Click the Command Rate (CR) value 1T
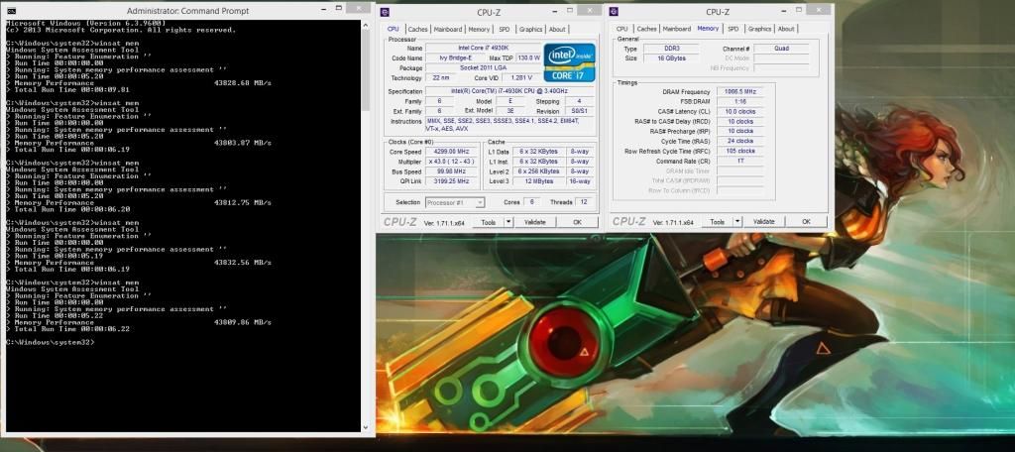This screenshot has width=1015, height=452. [x=739, y=161]
